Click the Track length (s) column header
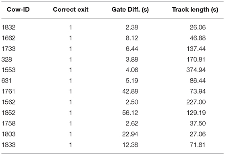225x155 pixels. click(195, 10)
